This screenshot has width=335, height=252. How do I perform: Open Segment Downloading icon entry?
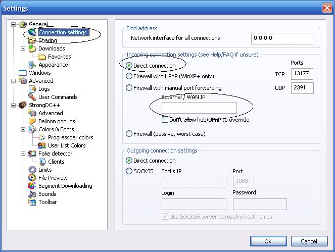32,186
